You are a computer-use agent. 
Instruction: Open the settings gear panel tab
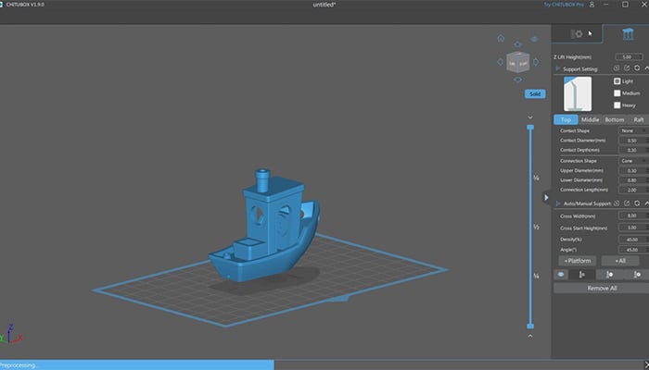pyautogui.click(x=577, y=34)
